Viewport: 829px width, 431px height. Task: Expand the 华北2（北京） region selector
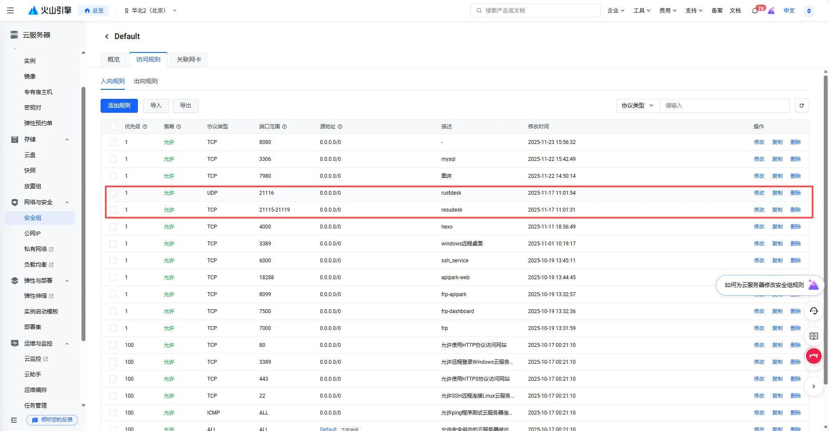150,10
